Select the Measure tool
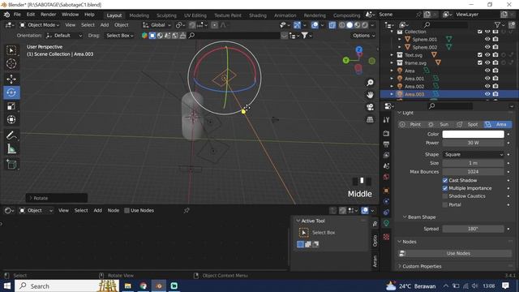 11,149
